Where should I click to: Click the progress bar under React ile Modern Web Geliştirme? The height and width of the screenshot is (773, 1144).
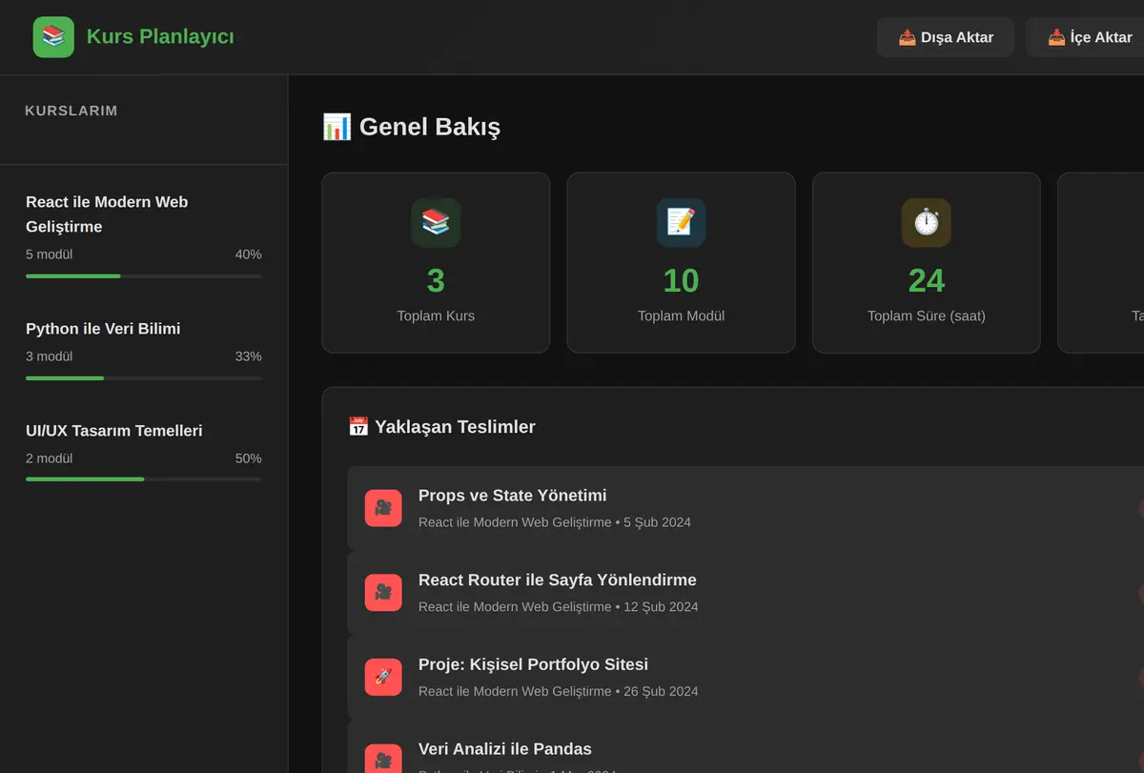pos(144,276)
